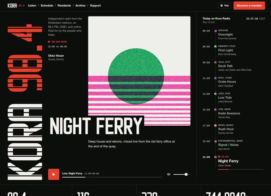The width and height of the screenshot is (271, 196).
Task: Open the Crate Hours show
Action: pyautogui.click(x=227, y=82)
